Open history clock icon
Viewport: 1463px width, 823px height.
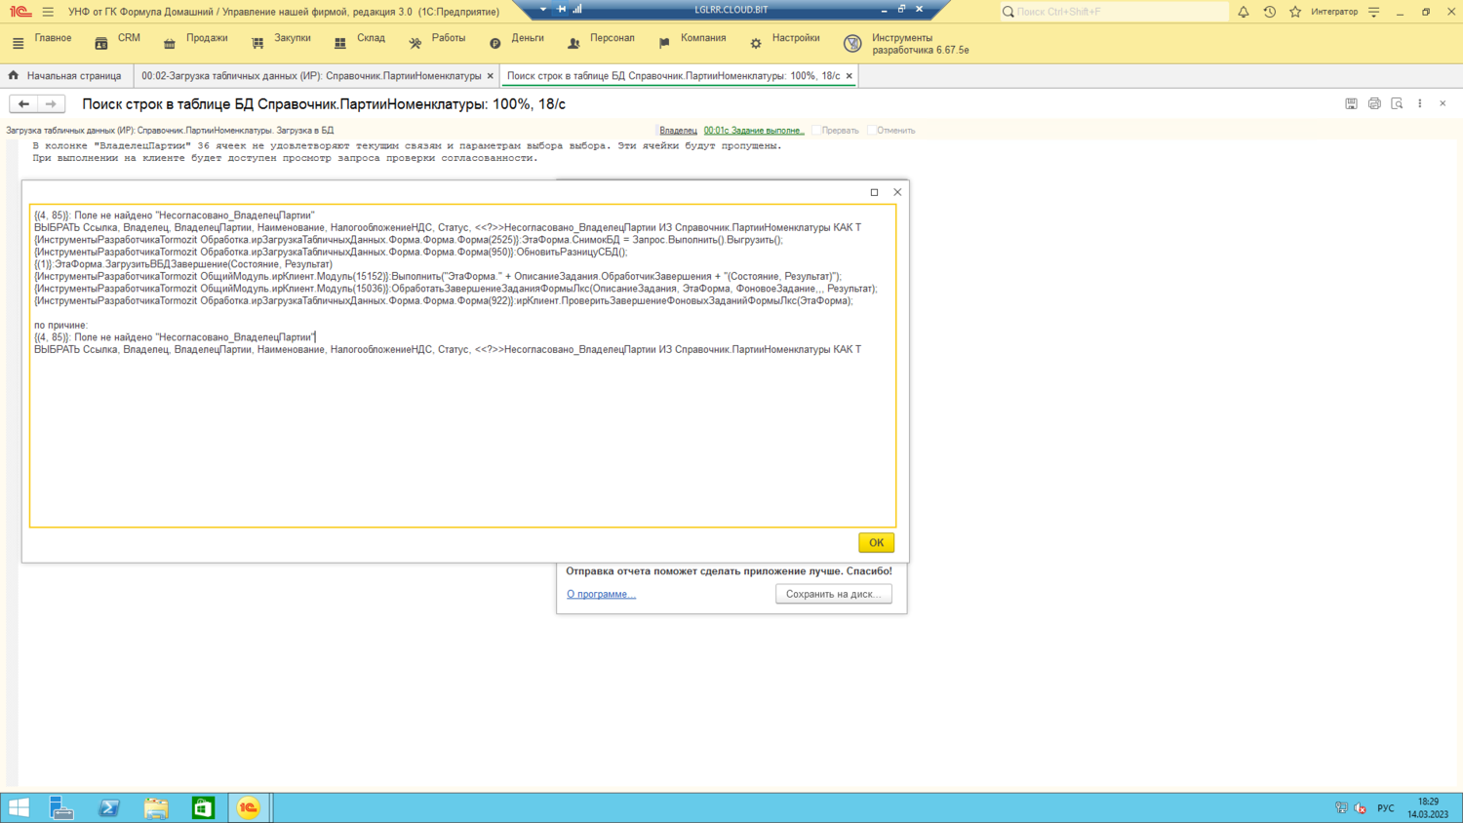pyautogui.click(x=1269, y=12)
